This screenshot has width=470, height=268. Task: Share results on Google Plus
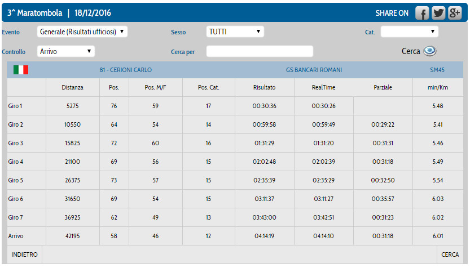(x=455, y=14)
